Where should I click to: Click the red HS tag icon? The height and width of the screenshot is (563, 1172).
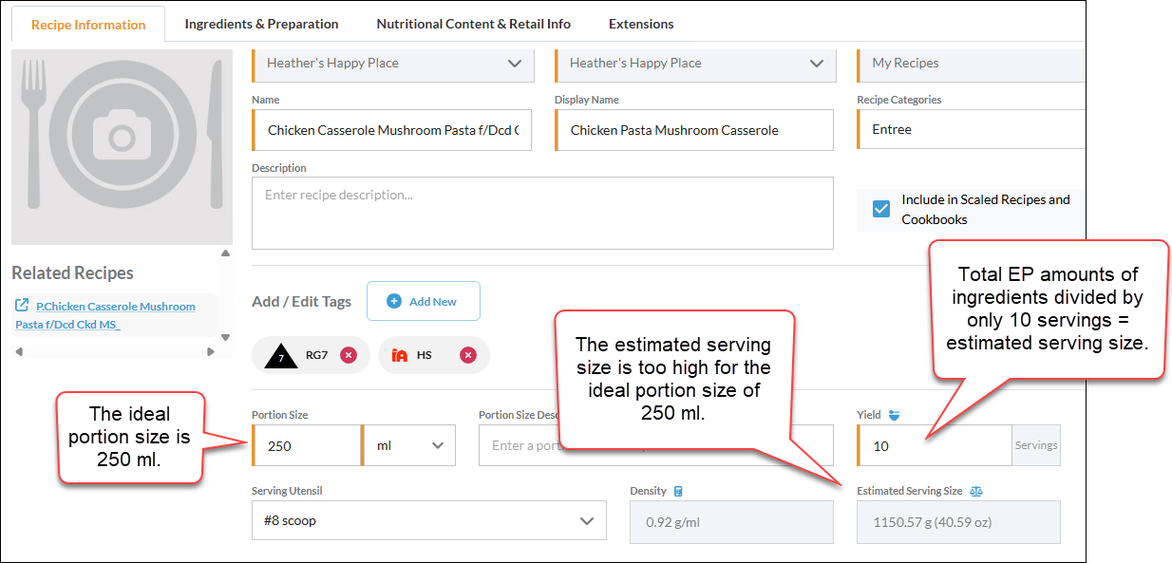[400, 355]
